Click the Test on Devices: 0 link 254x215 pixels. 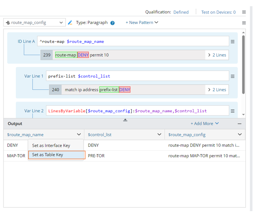pyautogui.click(x=218, y=12)
